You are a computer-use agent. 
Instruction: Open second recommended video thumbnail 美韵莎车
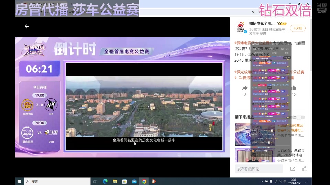pyautogui.click(x=255, y=155)
